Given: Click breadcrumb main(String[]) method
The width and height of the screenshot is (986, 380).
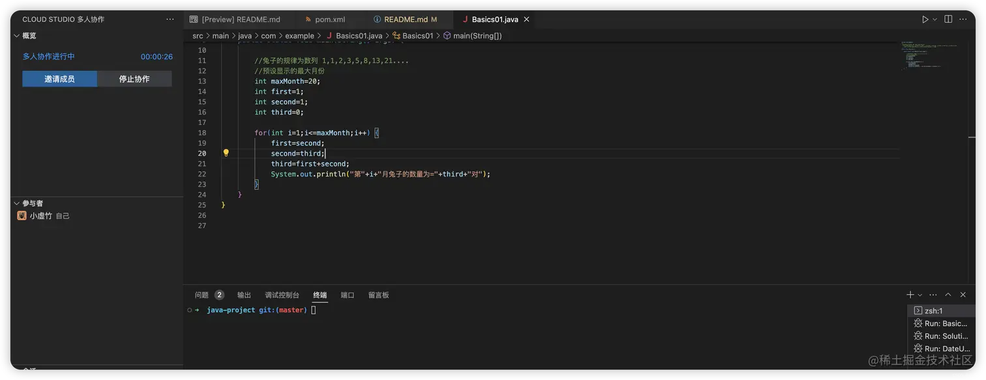Looking at the screenshot, I should click(x=473, y=36).
